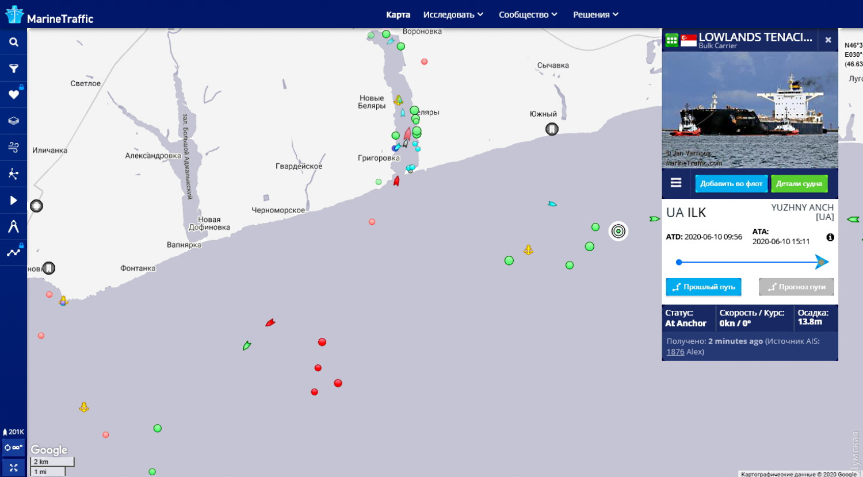Viewport: 863px width, 477px height.
Task: Open the Lowlands Tenacity ship photo
Action: (750, 109)
